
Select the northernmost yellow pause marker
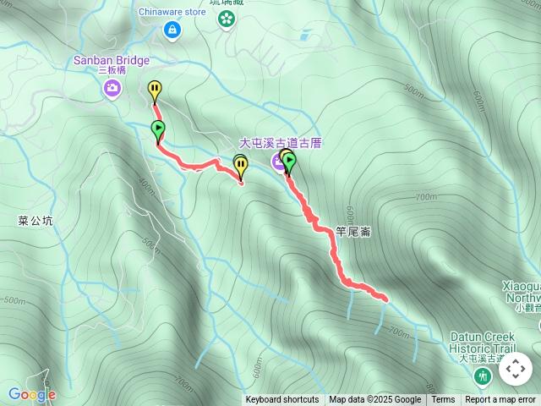pyautogui.click(x=155, y=91)
